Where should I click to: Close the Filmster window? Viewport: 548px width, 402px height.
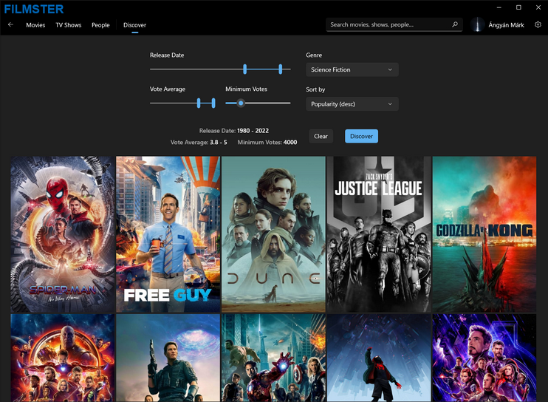[538, 7]
